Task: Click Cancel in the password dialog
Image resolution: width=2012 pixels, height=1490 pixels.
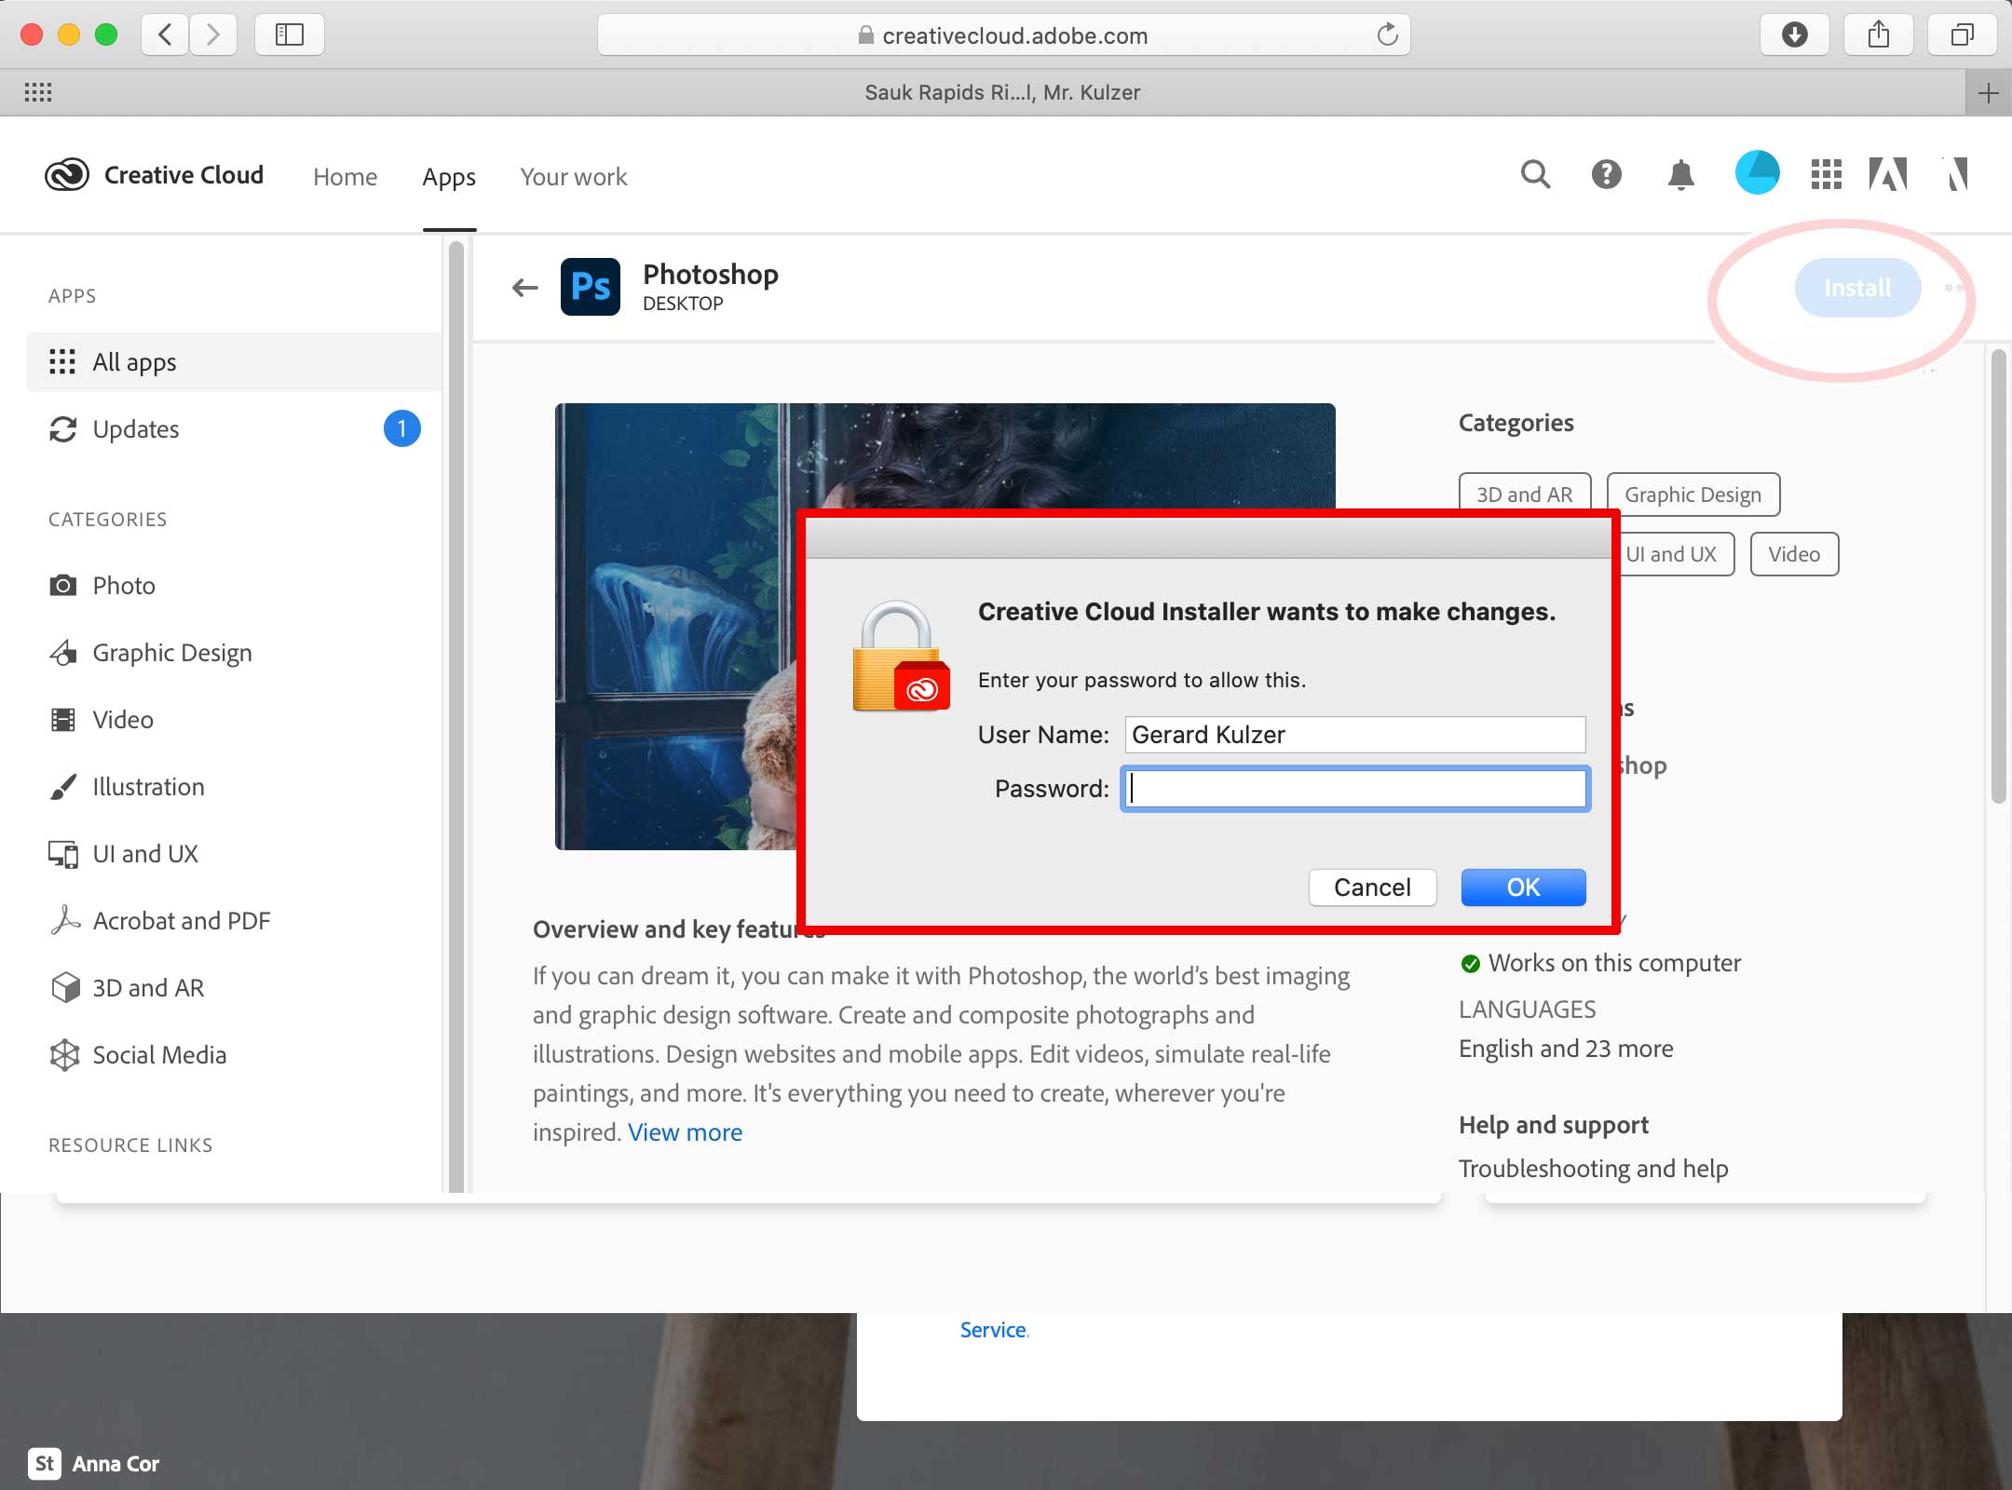Action: (x=1372, y=887)
